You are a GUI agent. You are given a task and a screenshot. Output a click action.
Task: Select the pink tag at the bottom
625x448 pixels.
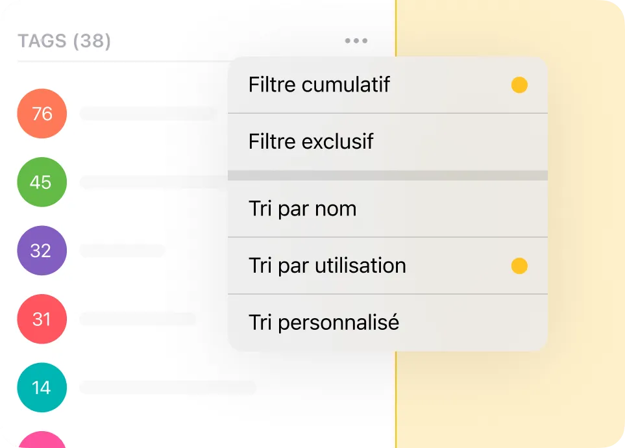tap(42, 440)
